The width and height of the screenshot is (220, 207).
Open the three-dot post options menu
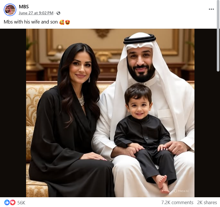point(211,9)
